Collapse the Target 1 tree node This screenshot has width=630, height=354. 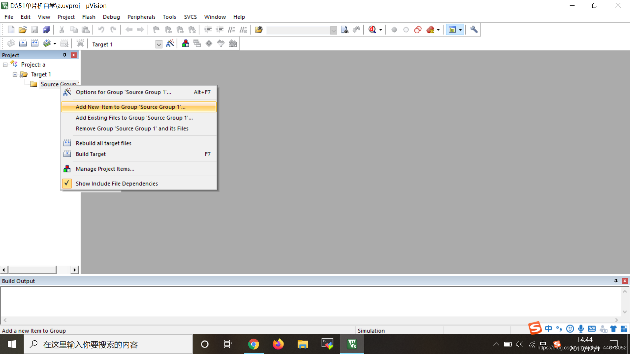click(x=15, y=75)
